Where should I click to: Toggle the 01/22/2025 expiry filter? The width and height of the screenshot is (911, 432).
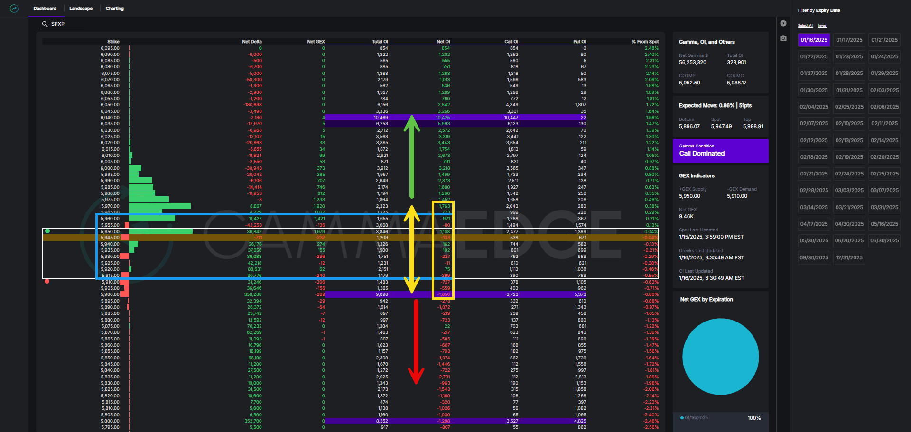tap(814, 57)
